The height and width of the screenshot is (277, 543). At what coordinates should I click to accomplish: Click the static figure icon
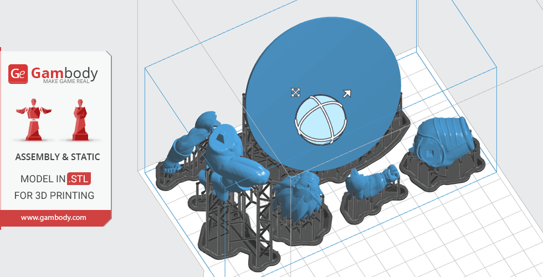(81, 119)
